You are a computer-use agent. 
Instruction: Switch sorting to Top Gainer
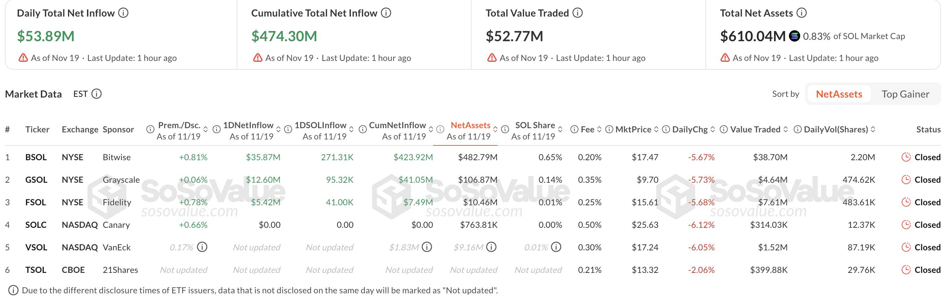[x=906, y=94]
